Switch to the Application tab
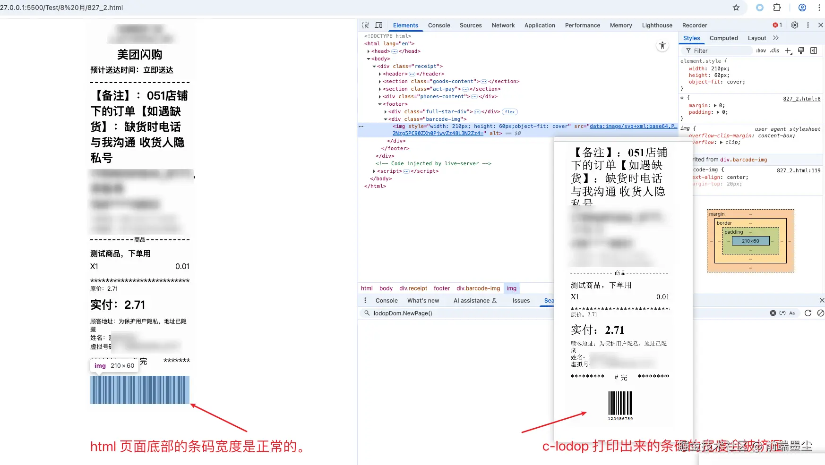The width and height of the screenshot is (825, 465). tap(540, 25)
